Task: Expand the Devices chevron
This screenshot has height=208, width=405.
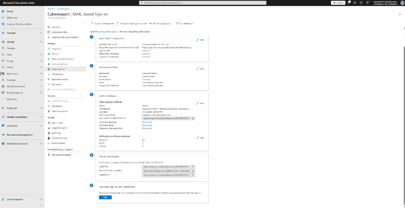Action: point(41,67)
